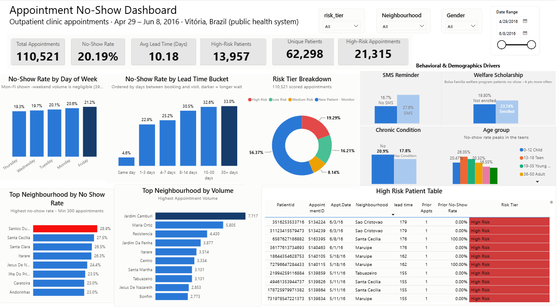Screen dimensions: 558x307
Task: Click orange 8.14% donut segment
Action: pyautogui.click(x=318, y=165)
